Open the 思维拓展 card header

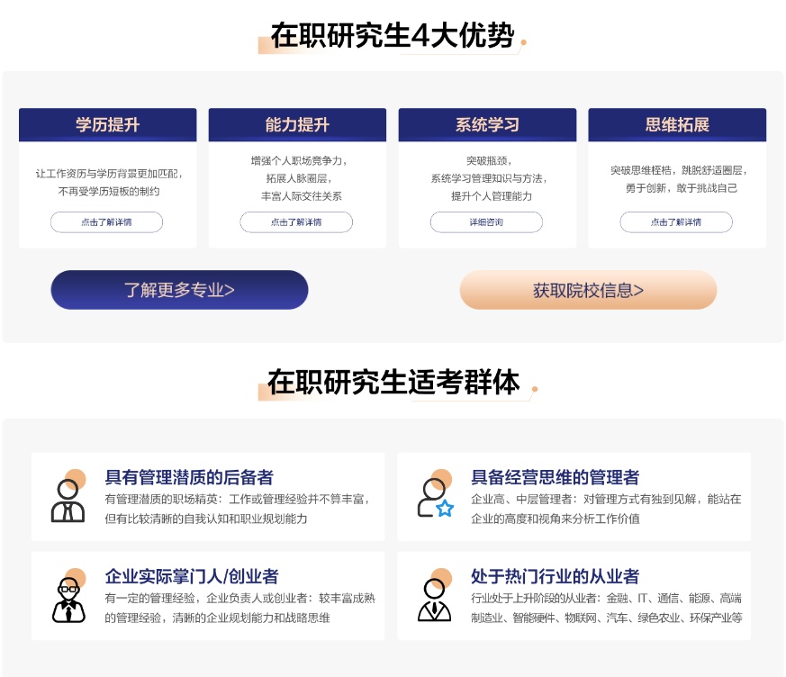tap(677, 125)
